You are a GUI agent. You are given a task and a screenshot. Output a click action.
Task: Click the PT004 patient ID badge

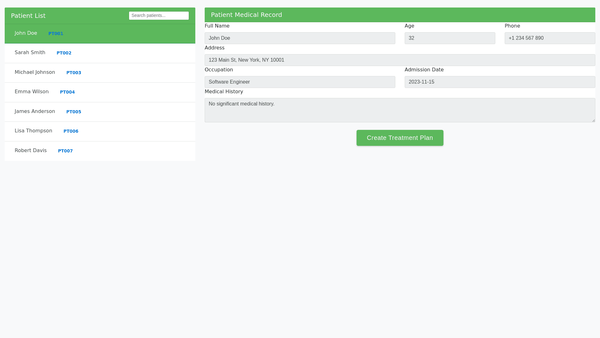67,92
